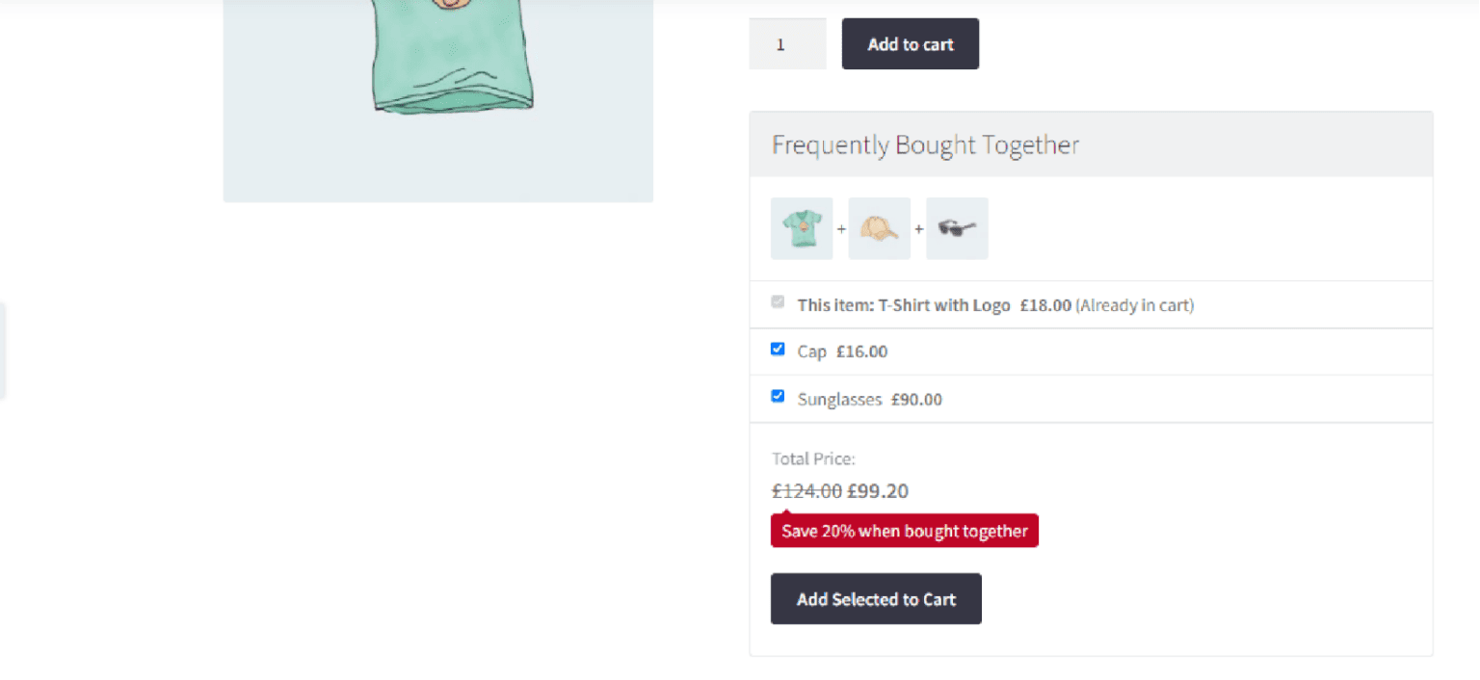
Task: Uncheck the Sunglasses checkbox
Action: 778,396
